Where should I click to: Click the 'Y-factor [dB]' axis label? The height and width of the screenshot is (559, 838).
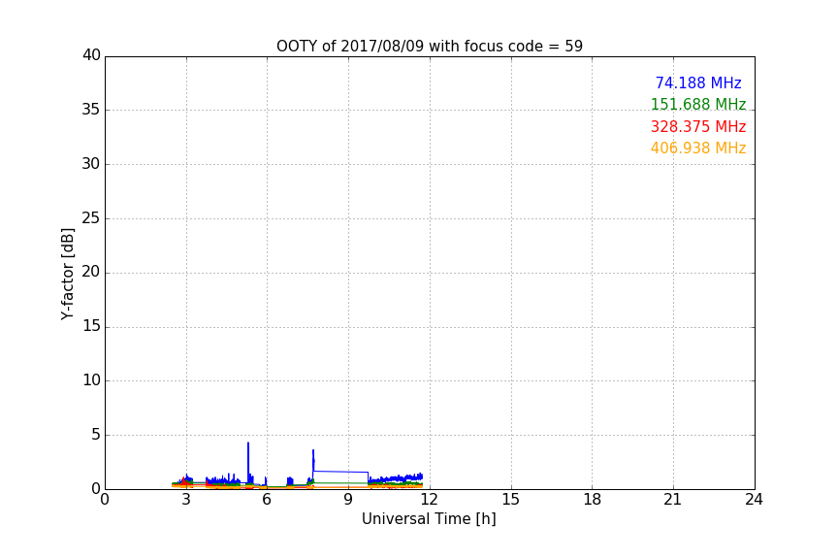pos(67,274)
